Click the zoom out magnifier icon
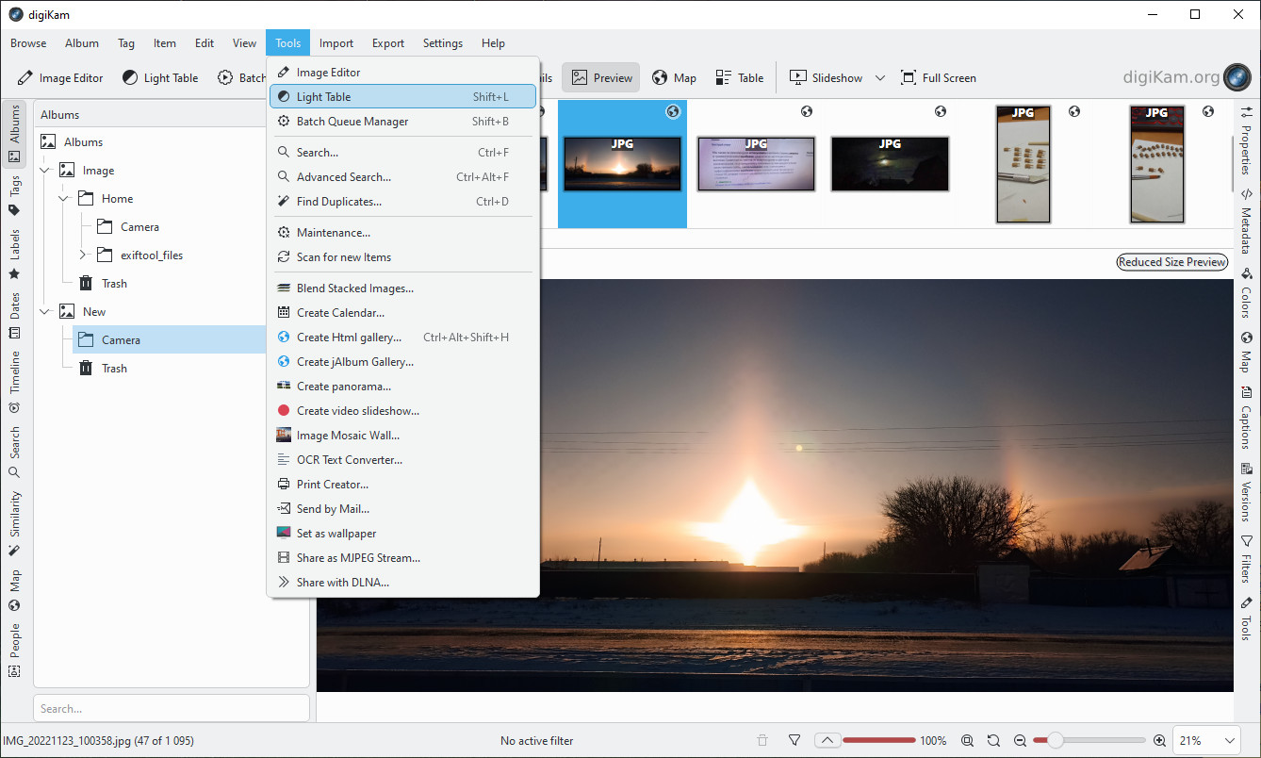This screenshot has height=758, width=1261. coord(1020,741)
